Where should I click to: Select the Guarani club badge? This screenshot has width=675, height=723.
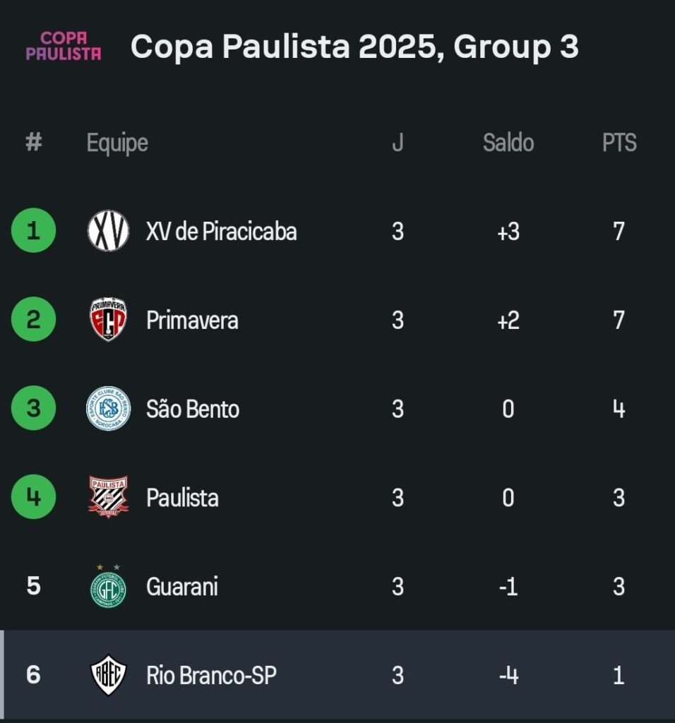[108, 585]
